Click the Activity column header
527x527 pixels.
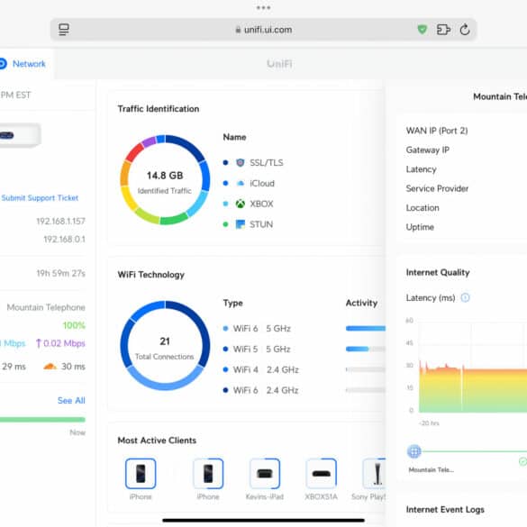361,303
